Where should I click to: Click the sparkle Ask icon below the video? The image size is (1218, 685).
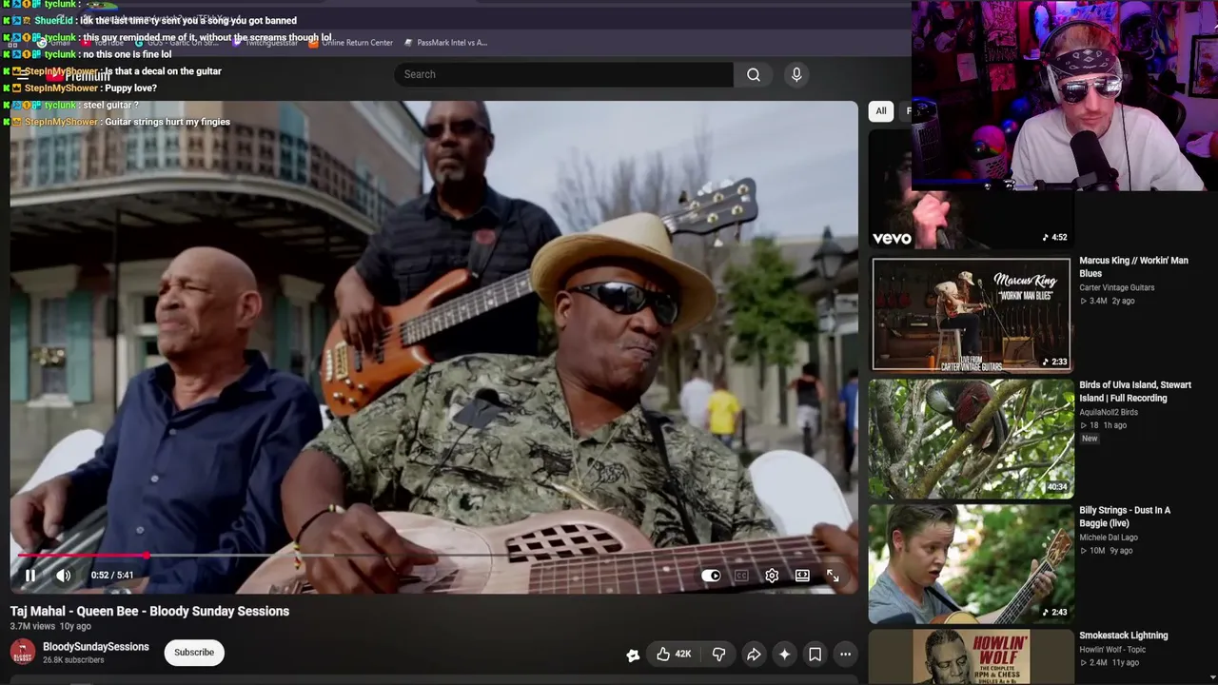784,655
